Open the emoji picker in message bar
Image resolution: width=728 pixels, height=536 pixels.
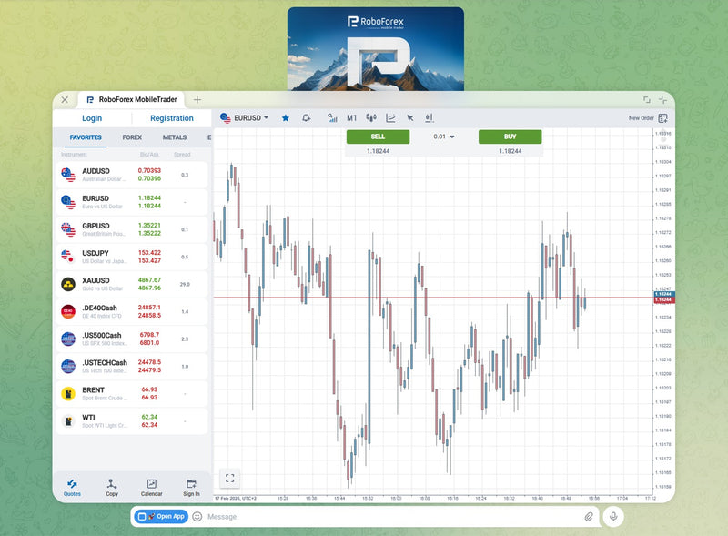[197, 517]
